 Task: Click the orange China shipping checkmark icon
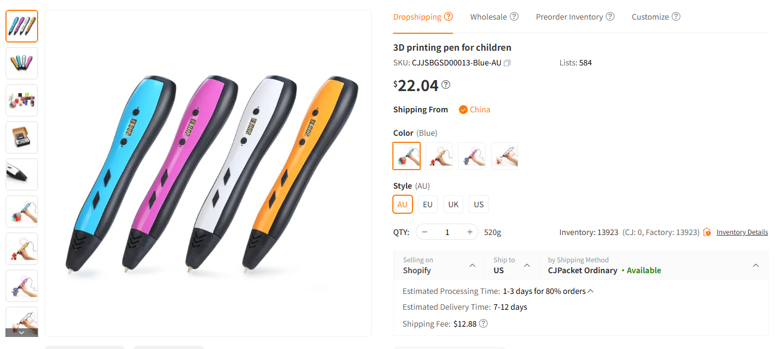tap(463, 109)
